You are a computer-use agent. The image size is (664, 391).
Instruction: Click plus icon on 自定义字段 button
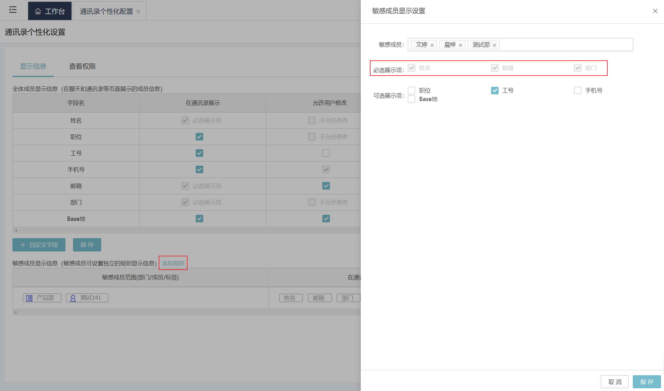(x=23, y=245)
